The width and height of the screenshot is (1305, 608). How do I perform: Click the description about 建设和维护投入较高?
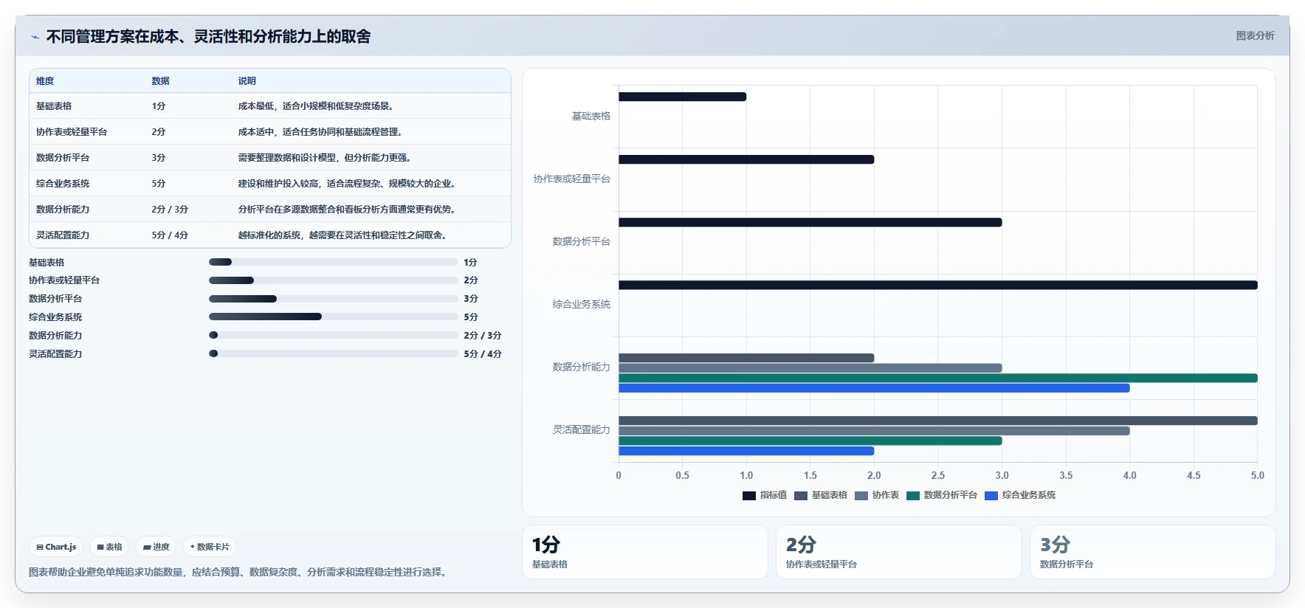tap(348, 184)
